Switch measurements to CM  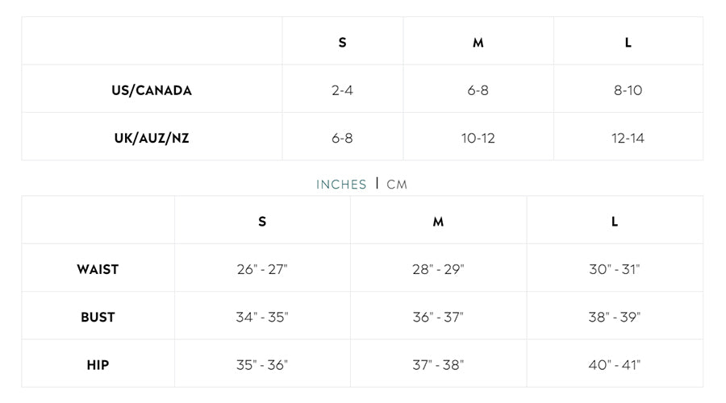tap(397, 185)
